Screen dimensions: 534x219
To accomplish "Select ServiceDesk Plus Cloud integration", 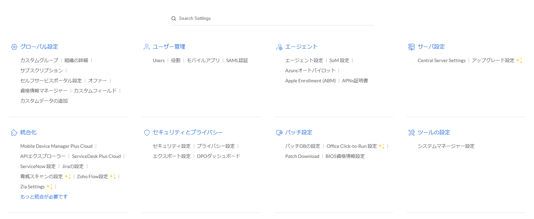I will click(x=96, y=156).
